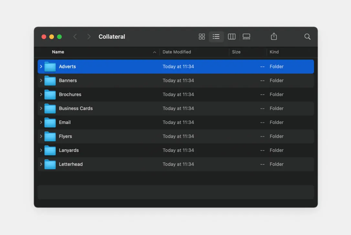Screen dimensions: 351x235
Task: Select the Adverts row name
Action: (67, 66)
